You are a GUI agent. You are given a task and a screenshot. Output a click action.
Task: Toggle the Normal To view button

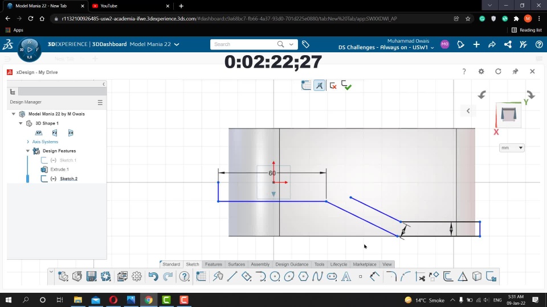coord(320,85)
